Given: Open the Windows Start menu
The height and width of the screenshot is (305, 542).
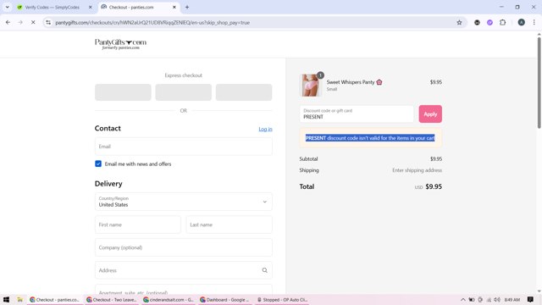Looking at the screenshot, I should (6, 299).
